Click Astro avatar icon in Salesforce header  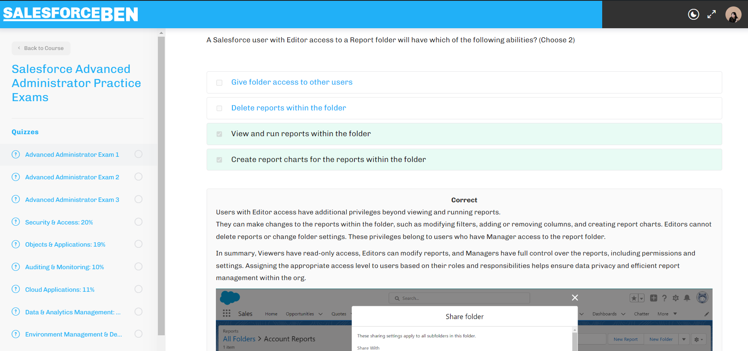(x=702, y=297)
